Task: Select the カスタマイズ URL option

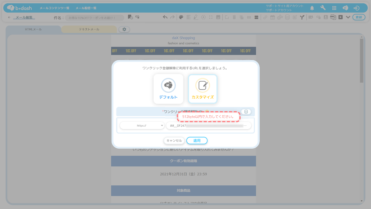Action: (203, 89)
